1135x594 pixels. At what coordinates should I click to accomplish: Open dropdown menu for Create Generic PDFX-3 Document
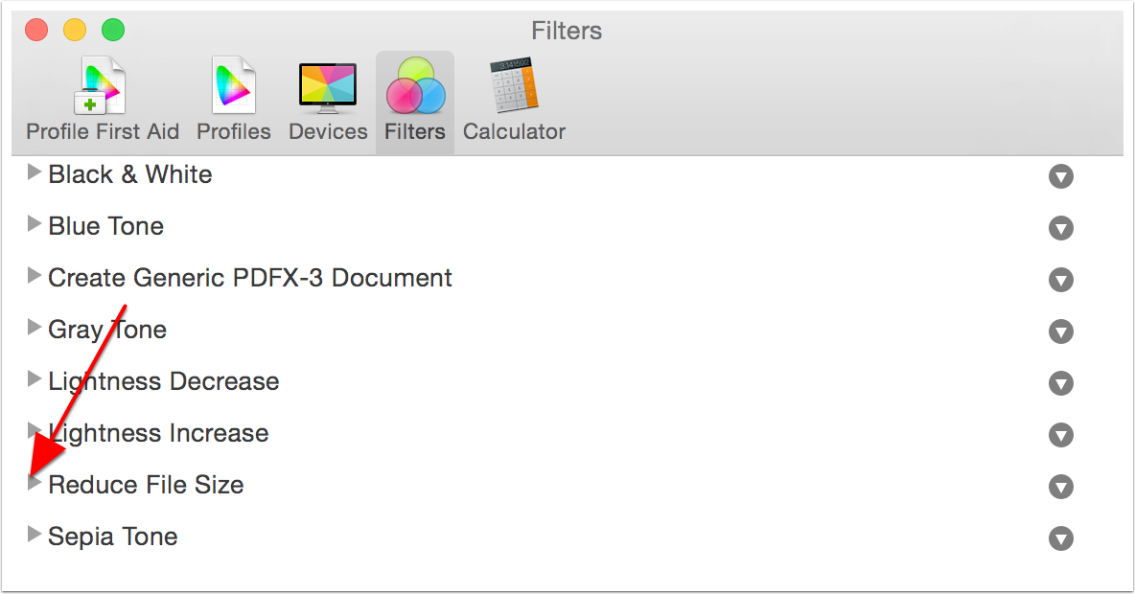coord(1060,280)
